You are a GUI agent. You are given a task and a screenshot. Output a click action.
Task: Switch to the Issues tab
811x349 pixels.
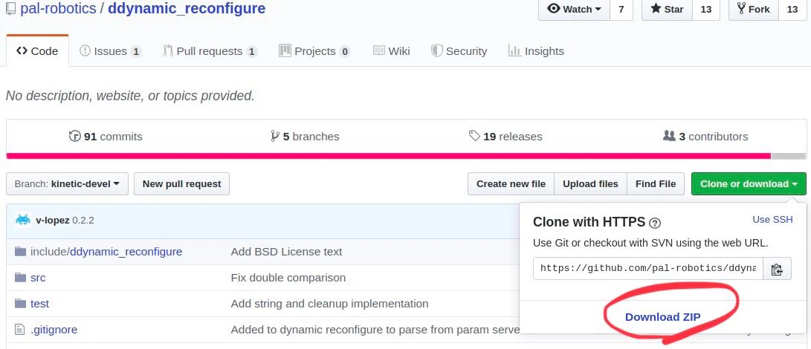tap(110, 50)
